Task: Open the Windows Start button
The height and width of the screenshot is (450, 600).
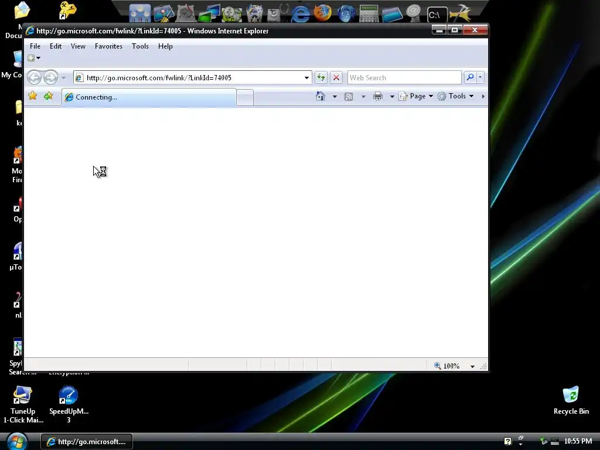Action: (17, 441)
